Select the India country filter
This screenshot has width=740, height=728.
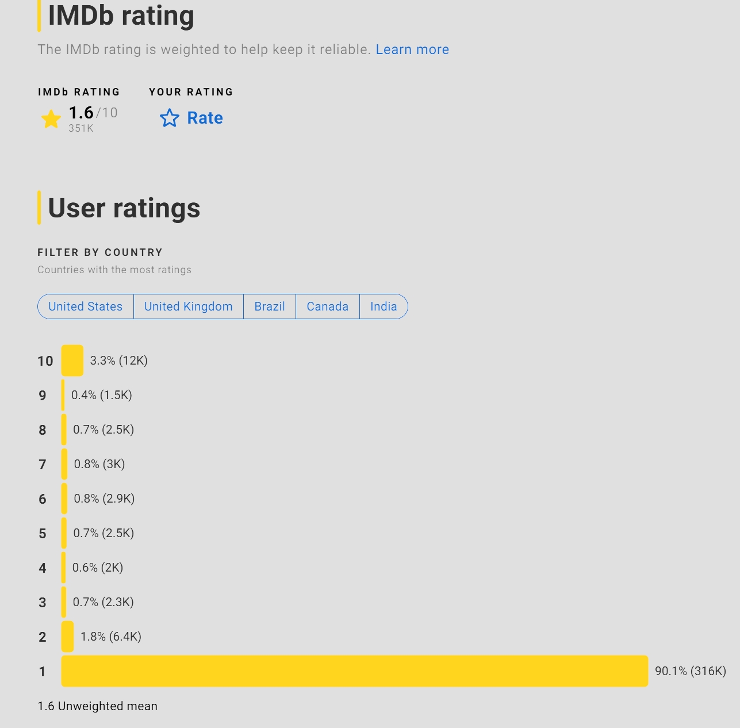pos(384,306)
